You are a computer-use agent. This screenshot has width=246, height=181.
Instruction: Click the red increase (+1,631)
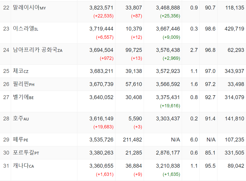(105, 174)
